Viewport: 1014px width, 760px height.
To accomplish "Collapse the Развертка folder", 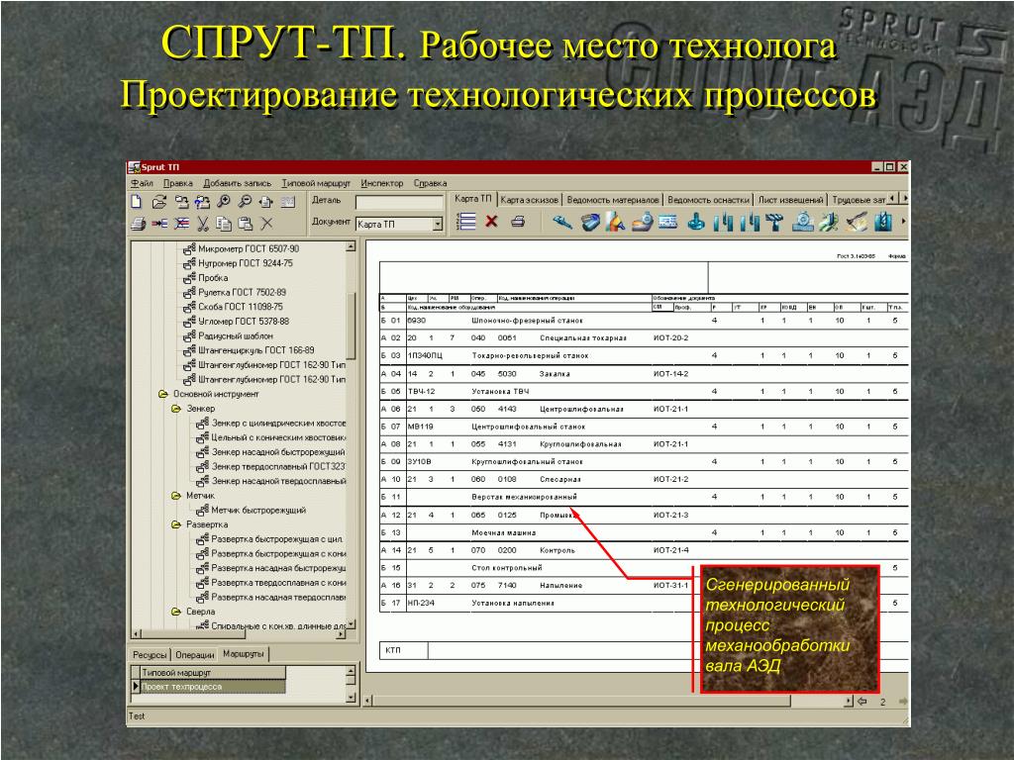I will click(x=176, y=524).
